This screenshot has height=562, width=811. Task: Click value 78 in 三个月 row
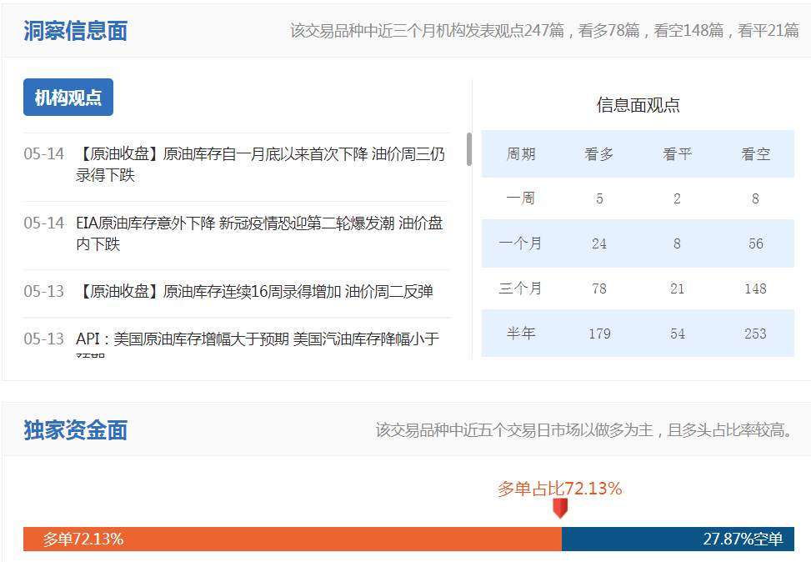[x=599, y=289]
